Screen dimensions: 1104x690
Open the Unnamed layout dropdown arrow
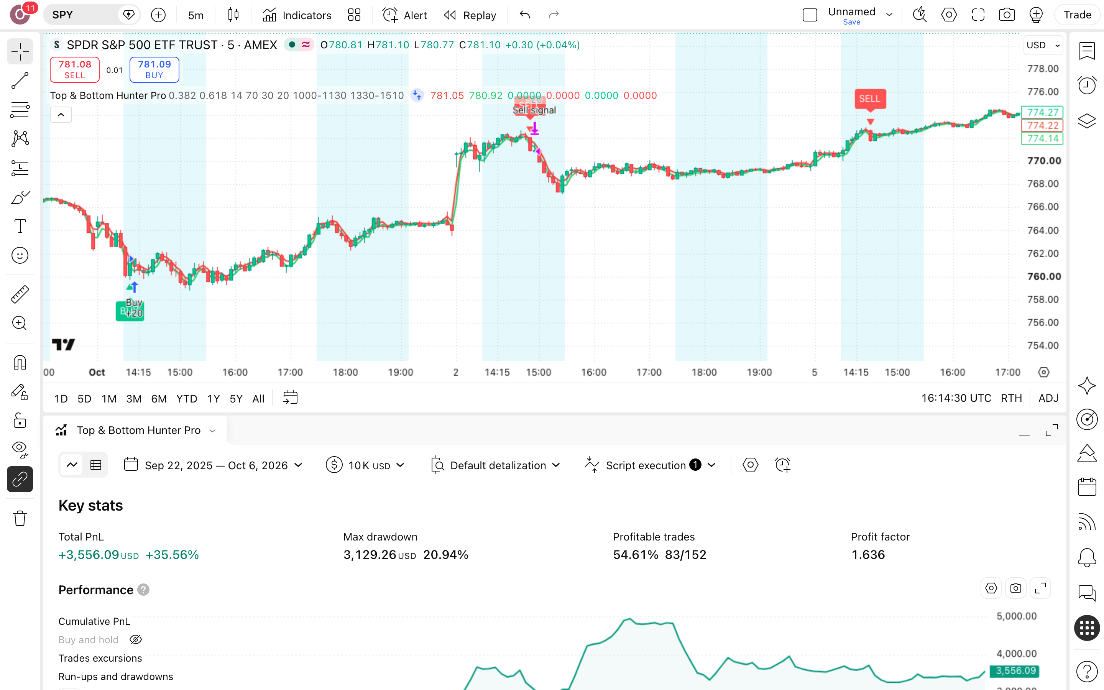tap(889, 15)
